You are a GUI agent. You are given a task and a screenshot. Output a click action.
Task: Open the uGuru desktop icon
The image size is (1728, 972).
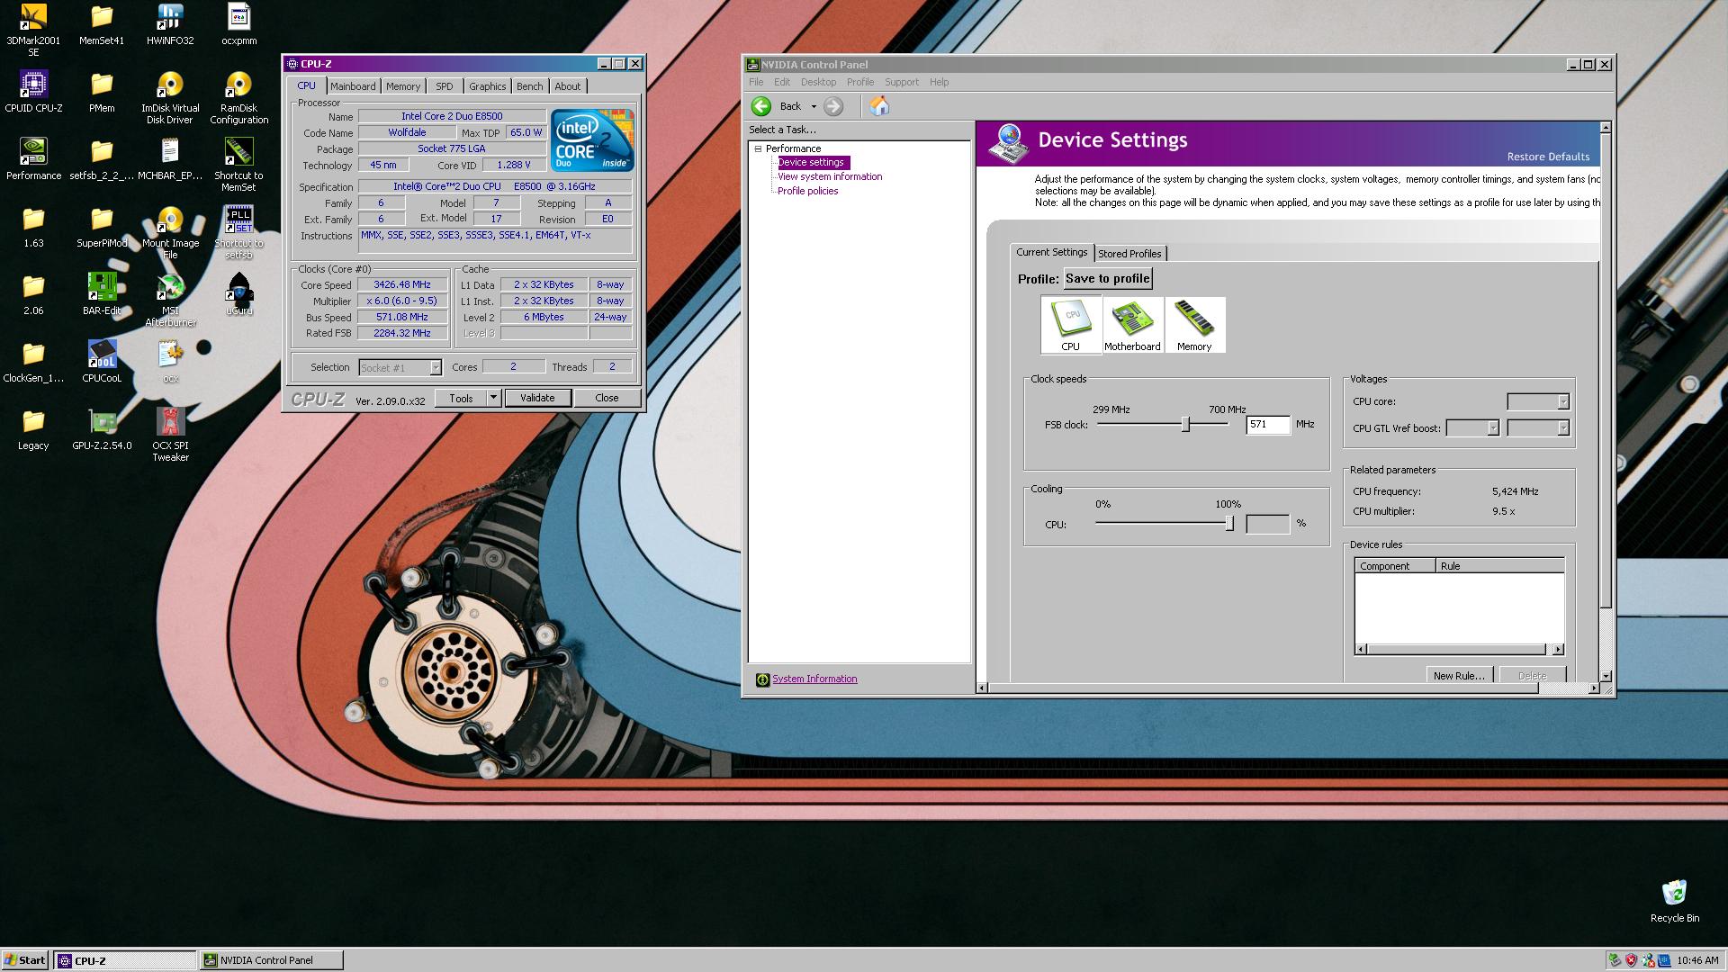coord(238,294)
